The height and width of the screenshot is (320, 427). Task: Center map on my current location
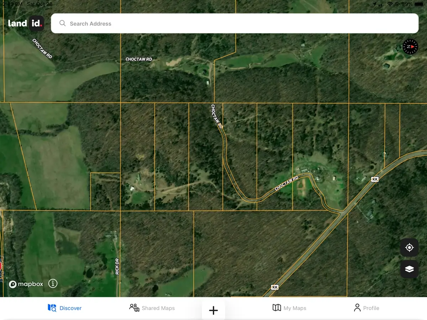coord(409,247)
